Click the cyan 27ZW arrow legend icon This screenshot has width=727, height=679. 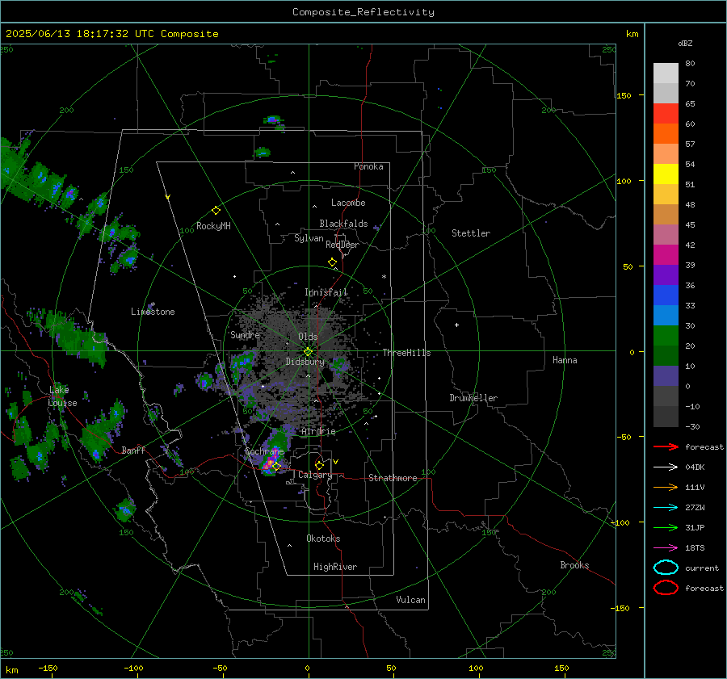click(666, 508)
